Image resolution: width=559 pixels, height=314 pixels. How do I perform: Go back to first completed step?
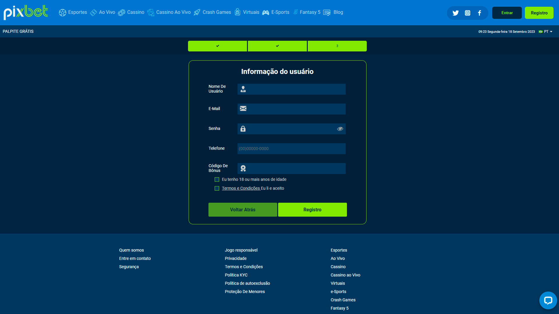(x=217, y=46)
